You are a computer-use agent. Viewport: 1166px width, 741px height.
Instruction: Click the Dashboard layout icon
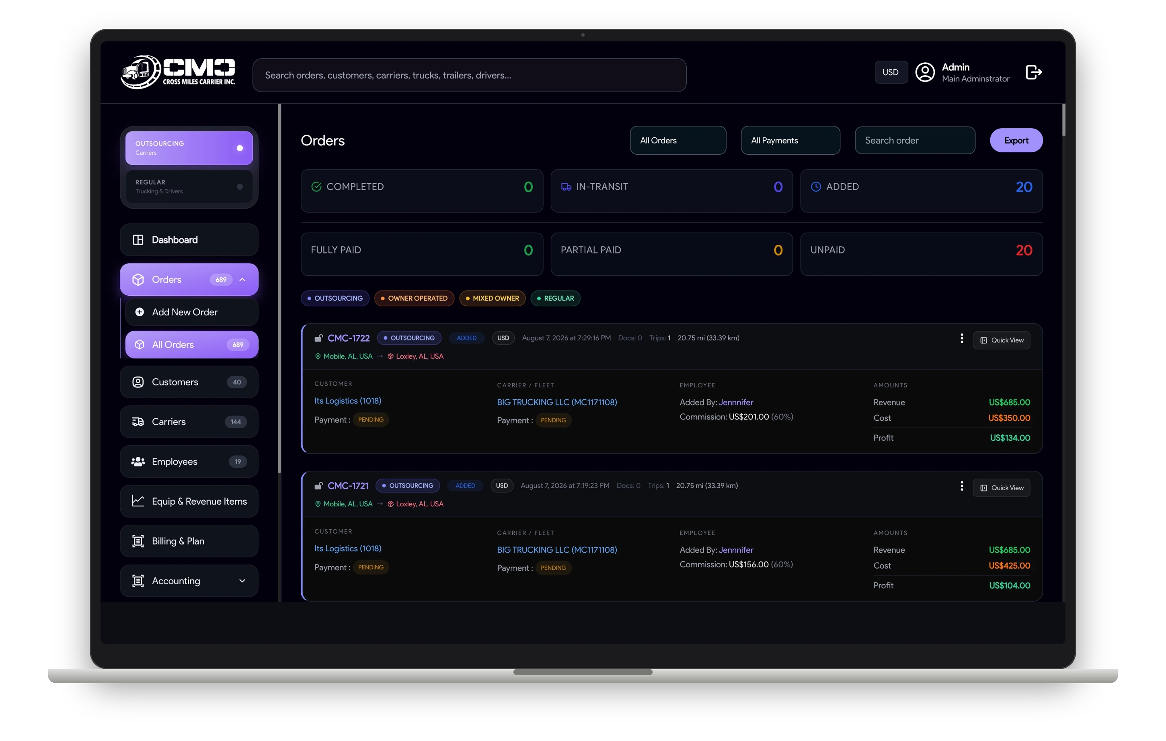pyautogui.click(x=138, y=239)
